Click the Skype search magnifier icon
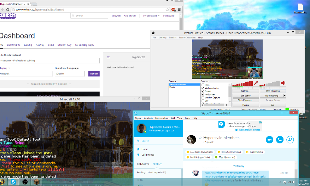The height and width of the screenshot is (186, 310). pos(138,141)
